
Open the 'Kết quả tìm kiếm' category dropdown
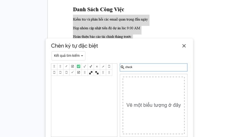pos(68,56)
